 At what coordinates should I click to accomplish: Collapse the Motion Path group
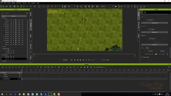point(2,49)
